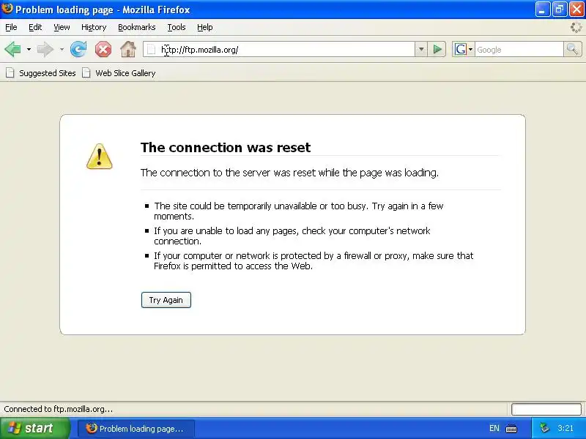
Task: Open the History menu
Action: (x=94, y=27)
